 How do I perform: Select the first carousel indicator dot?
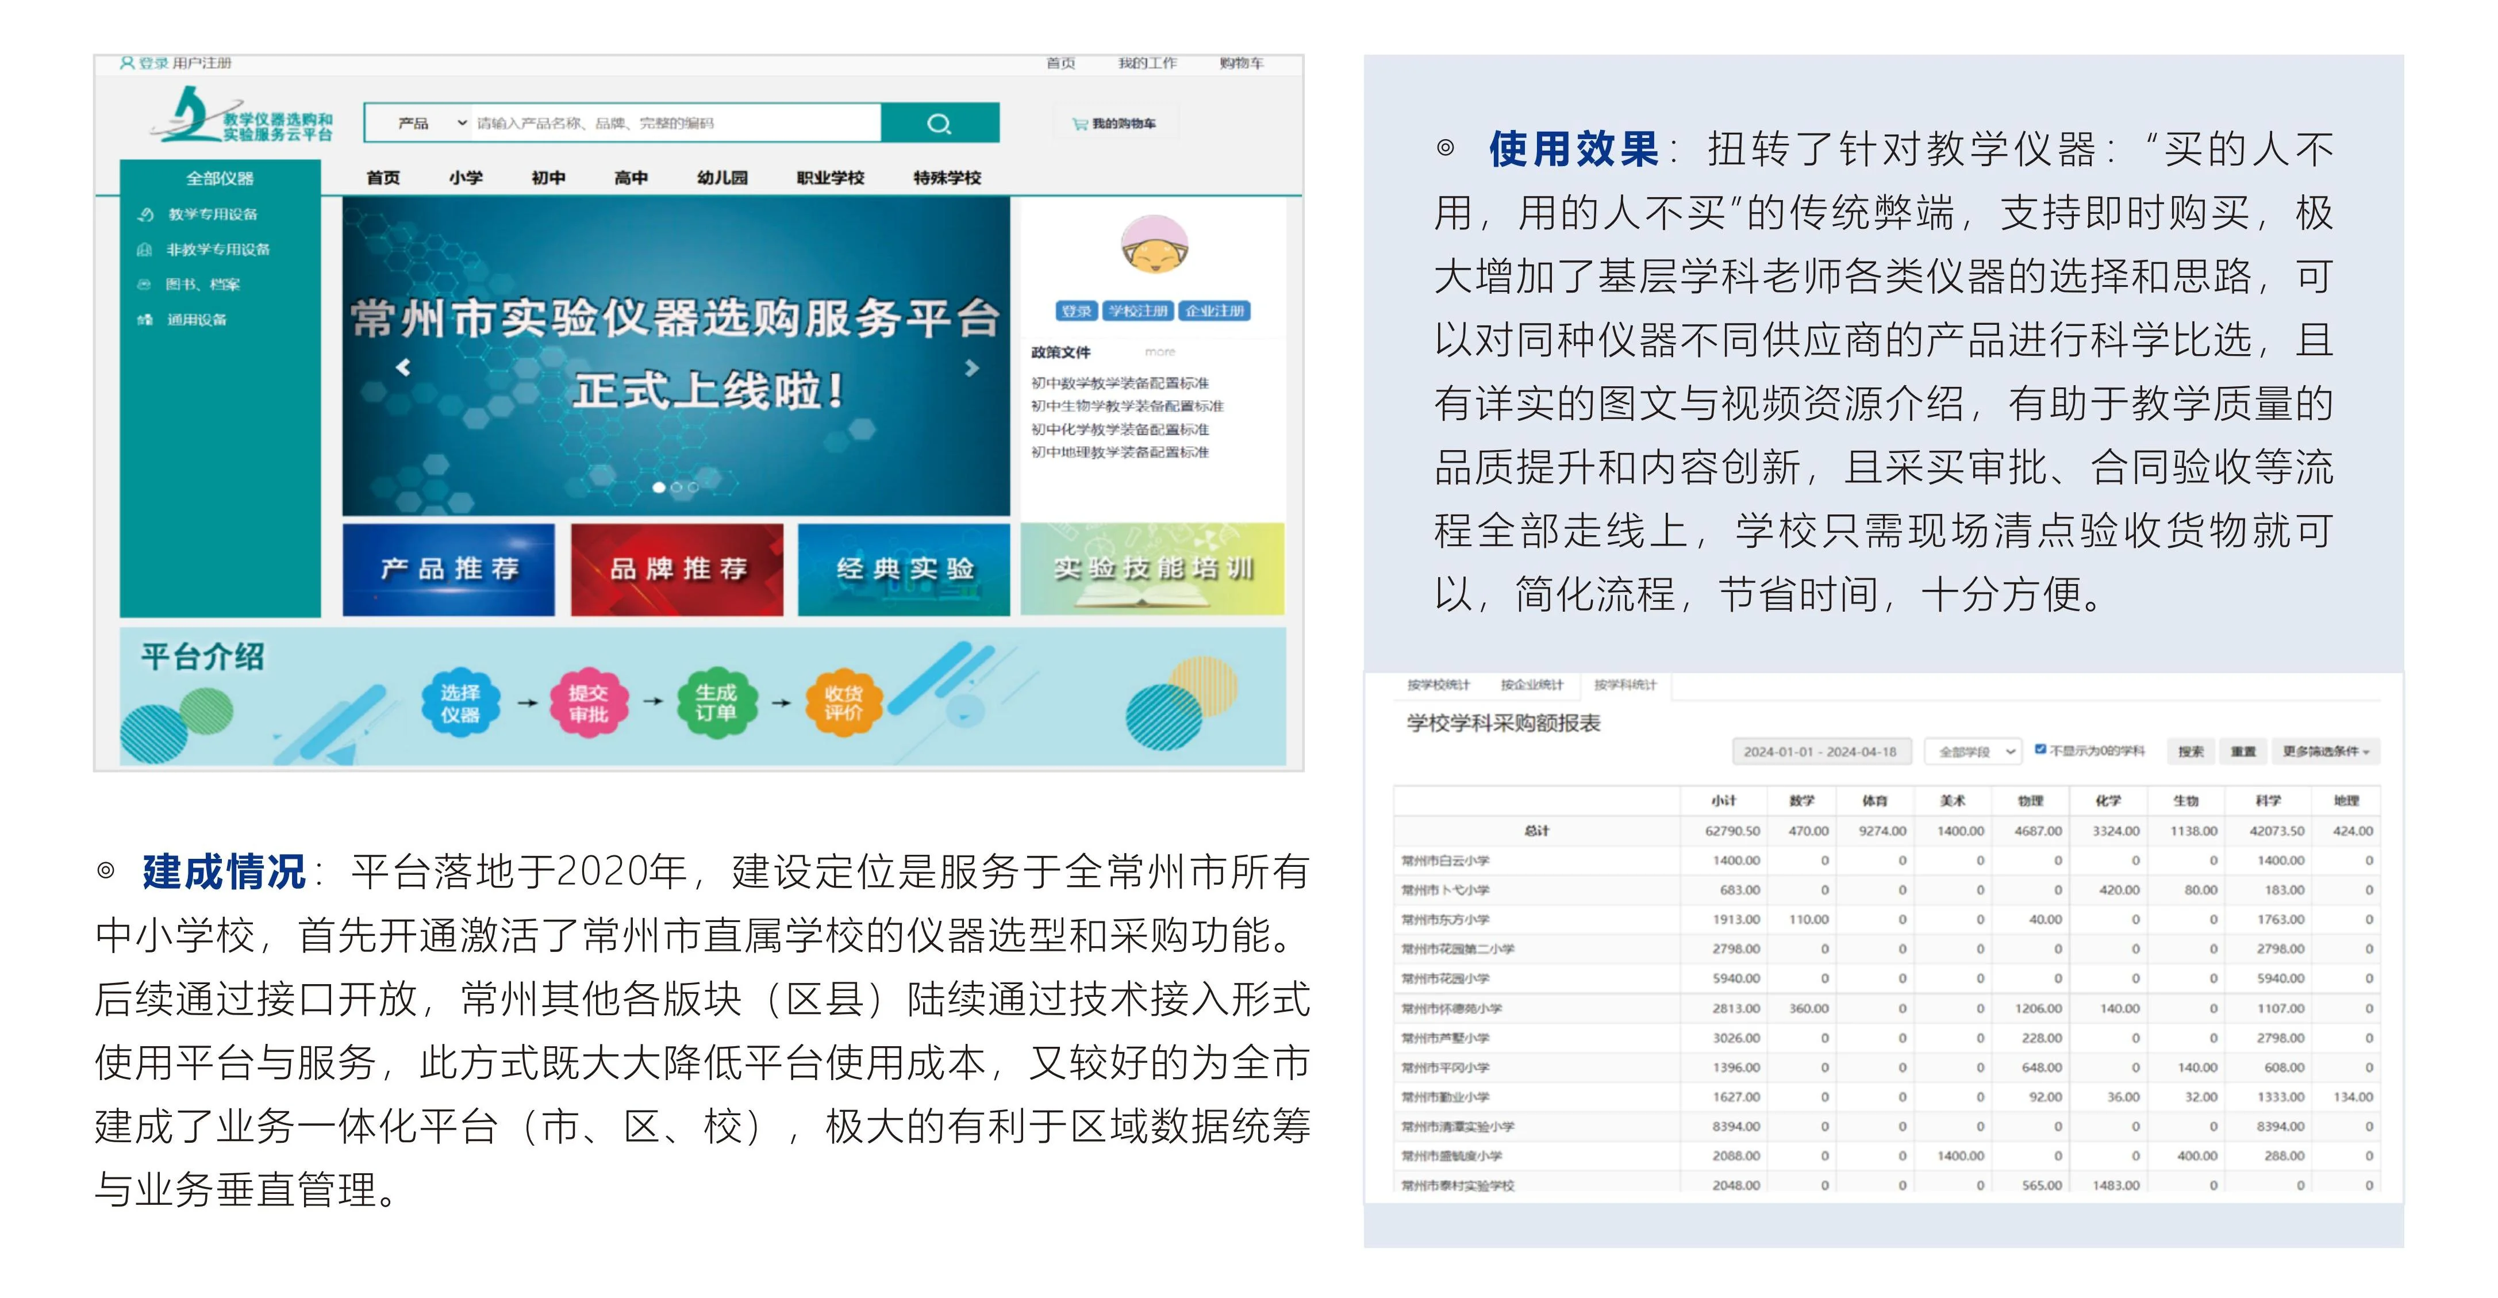(659, 487)
